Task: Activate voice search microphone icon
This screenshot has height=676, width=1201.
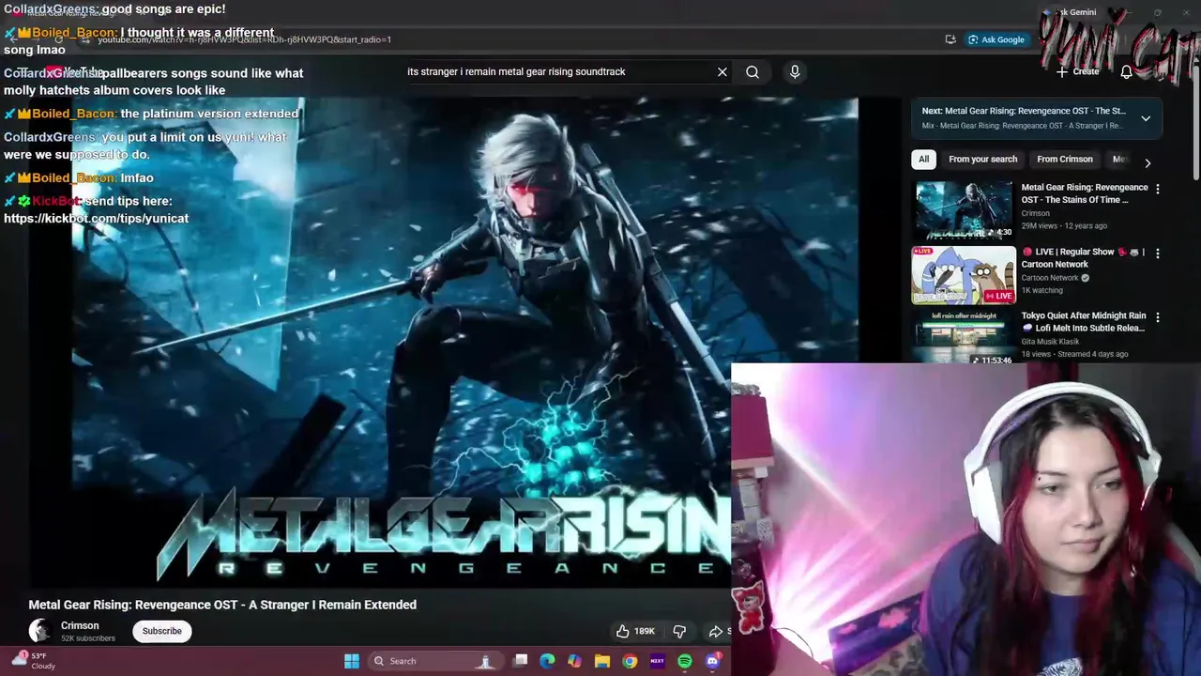Action: coord(795,71)
